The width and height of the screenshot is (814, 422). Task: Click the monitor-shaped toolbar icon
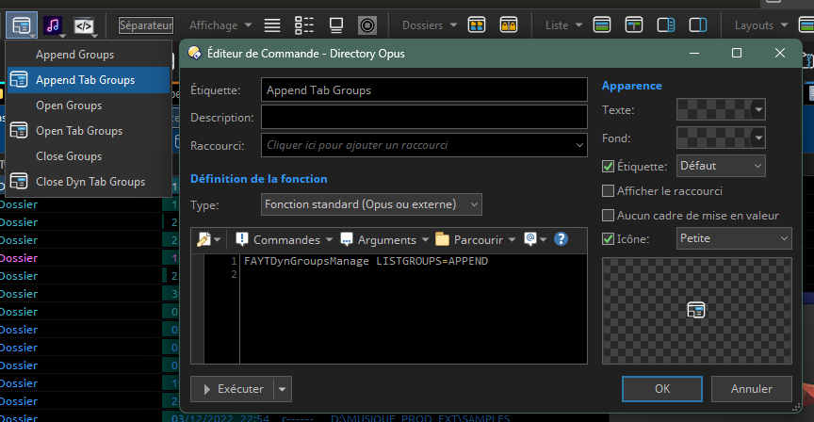(x=336, y=24)
